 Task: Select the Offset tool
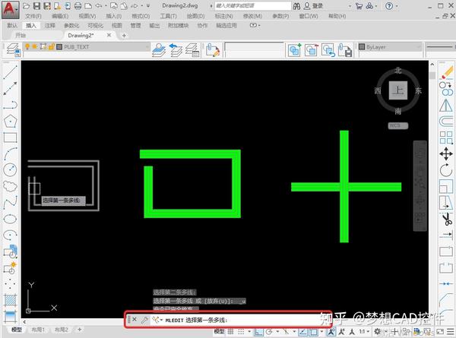446,122
